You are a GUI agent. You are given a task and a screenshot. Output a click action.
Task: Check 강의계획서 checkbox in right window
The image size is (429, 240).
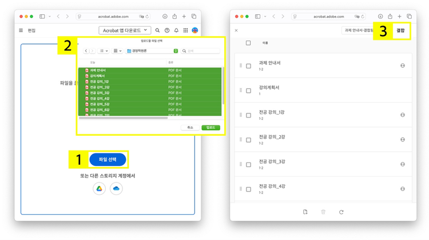click(248, 91)
